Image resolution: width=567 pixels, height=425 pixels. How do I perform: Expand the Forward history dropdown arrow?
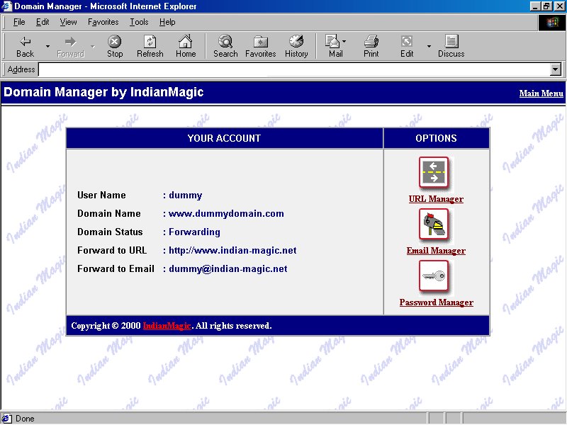(x=93, y=46)
